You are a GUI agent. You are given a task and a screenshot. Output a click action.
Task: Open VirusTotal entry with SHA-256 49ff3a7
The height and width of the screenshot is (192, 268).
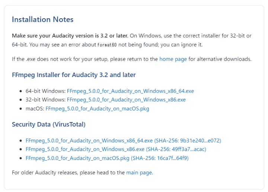pyautogui.click(x=116, y=149)
